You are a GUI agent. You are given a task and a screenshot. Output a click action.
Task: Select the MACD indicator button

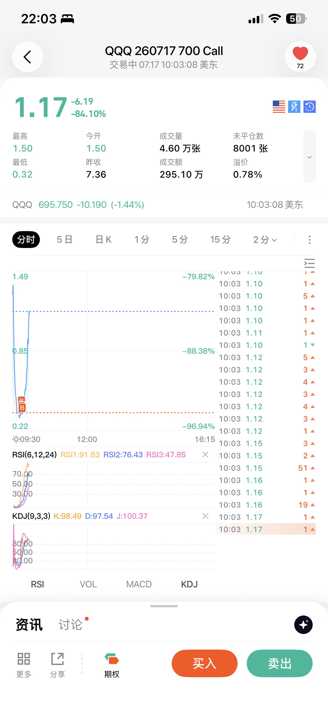139,584
